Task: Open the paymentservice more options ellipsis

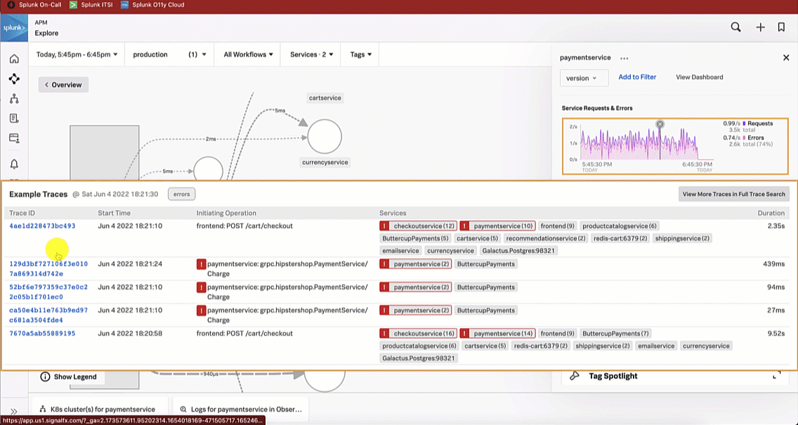Action: point(624,58)
